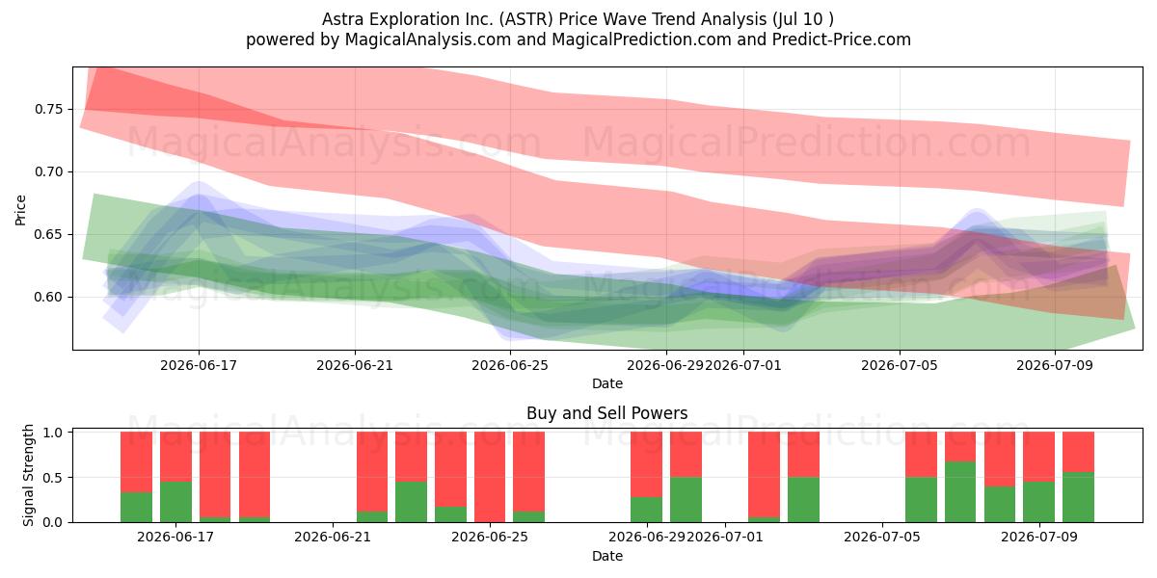
Task: Click 2026-06-21 tick on the price chart
Action: click(x=355, y=365)
